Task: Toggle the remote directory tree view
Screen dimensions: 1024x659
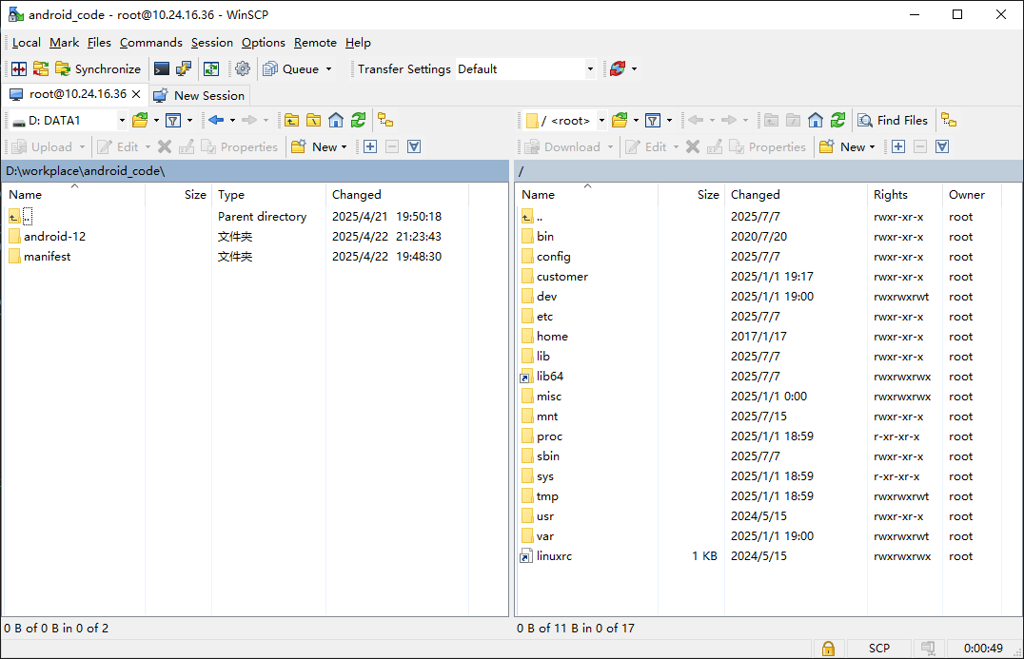Action: tap(949, 120)
